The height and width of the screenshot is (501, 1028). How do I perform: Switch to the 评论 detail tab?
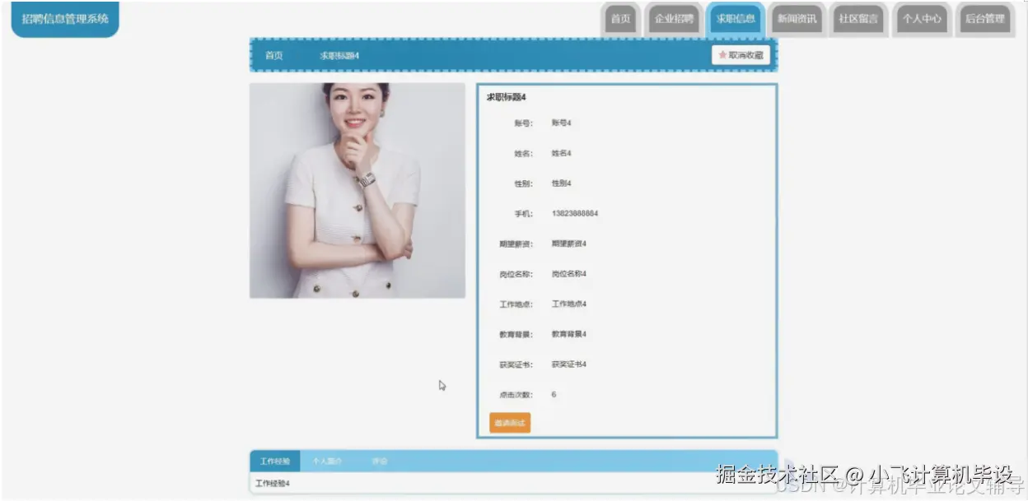(380, 462)
